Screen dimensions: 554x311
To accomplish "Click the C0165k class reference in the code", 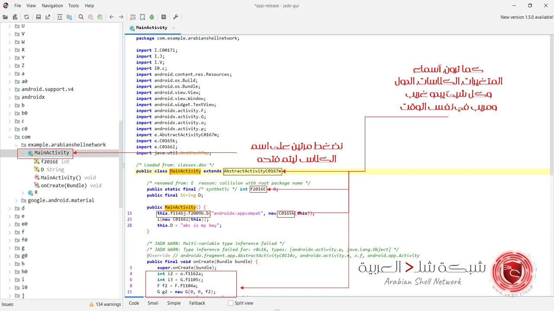I will click(286, 213).
